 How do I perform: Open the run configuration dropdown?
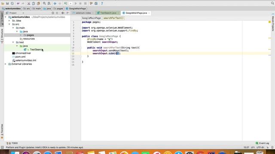(70, 3)
